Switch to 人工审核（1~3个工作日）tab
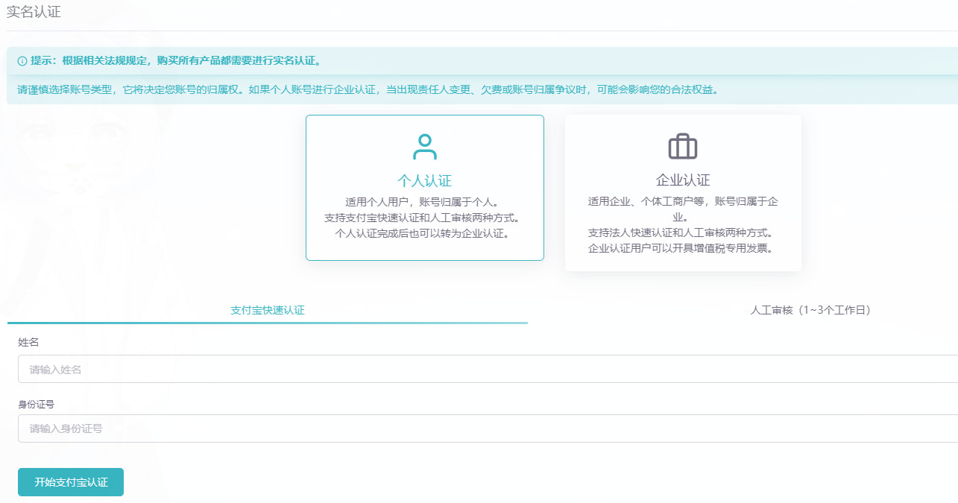 (x=810, y=311)
